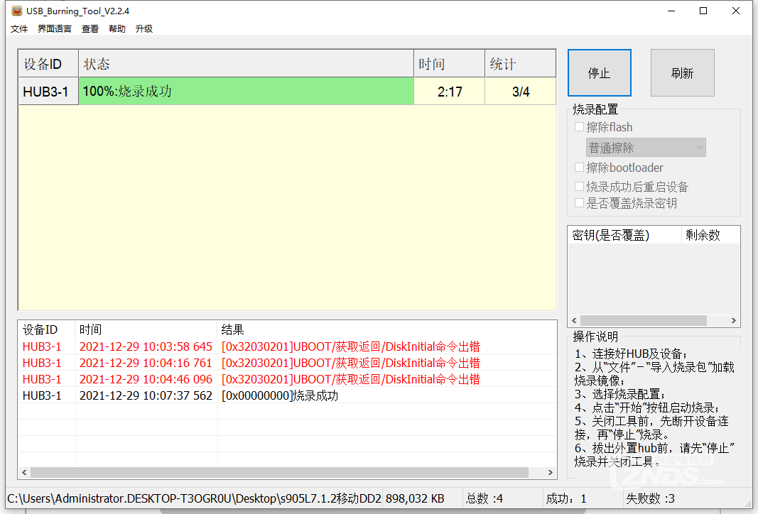Check 烧录成功后重启设备 option
The width and height of the screenshot is (758, 514).
[579, 186]
